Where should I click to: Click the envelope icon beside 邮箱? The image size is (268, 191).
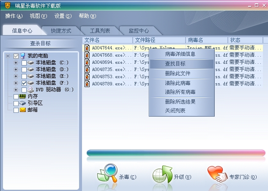point(22,110)
